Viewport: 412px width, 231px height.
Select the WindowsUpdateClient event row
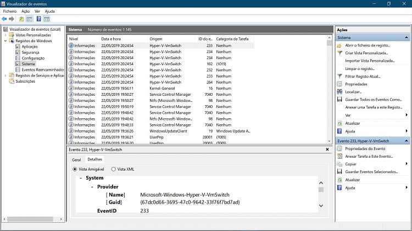(x=161, y=131)
